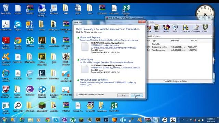Select the avast! Free Antivirus desktop icon
Image resolution: width=219 pixels, height=123 pixels.
(x=6, y=59)
